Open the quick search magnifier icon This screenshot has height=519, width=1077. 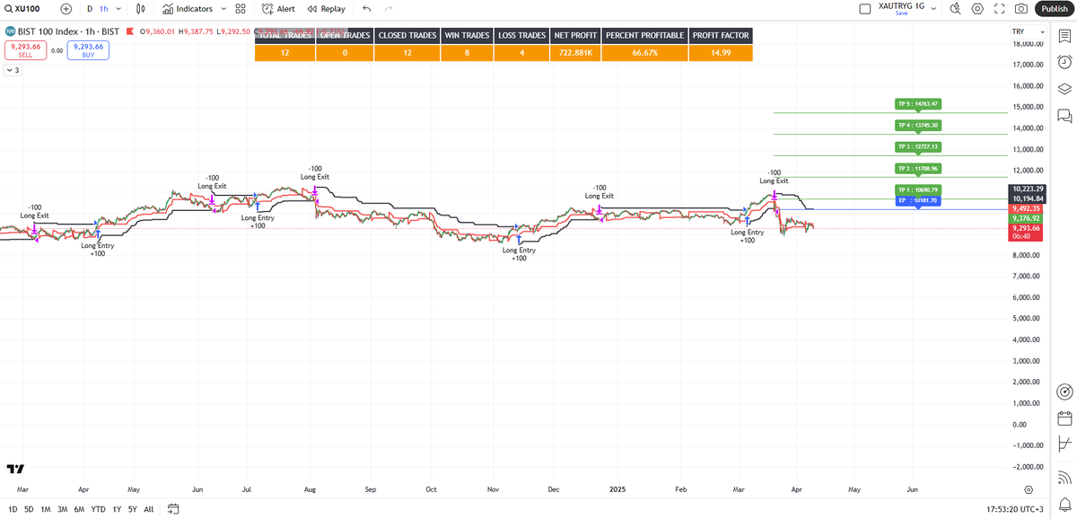[955, 9]
